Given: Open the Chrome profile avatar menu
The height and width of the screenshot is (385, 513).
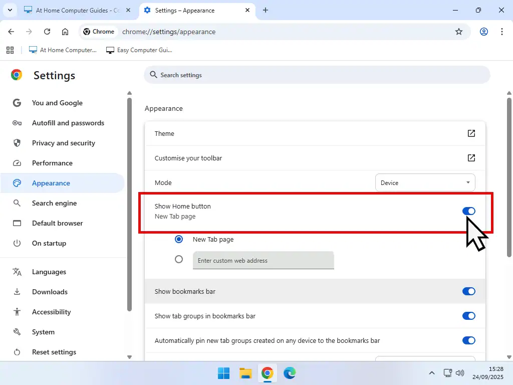Looking at the screenshot, I should tap(483, 32).
